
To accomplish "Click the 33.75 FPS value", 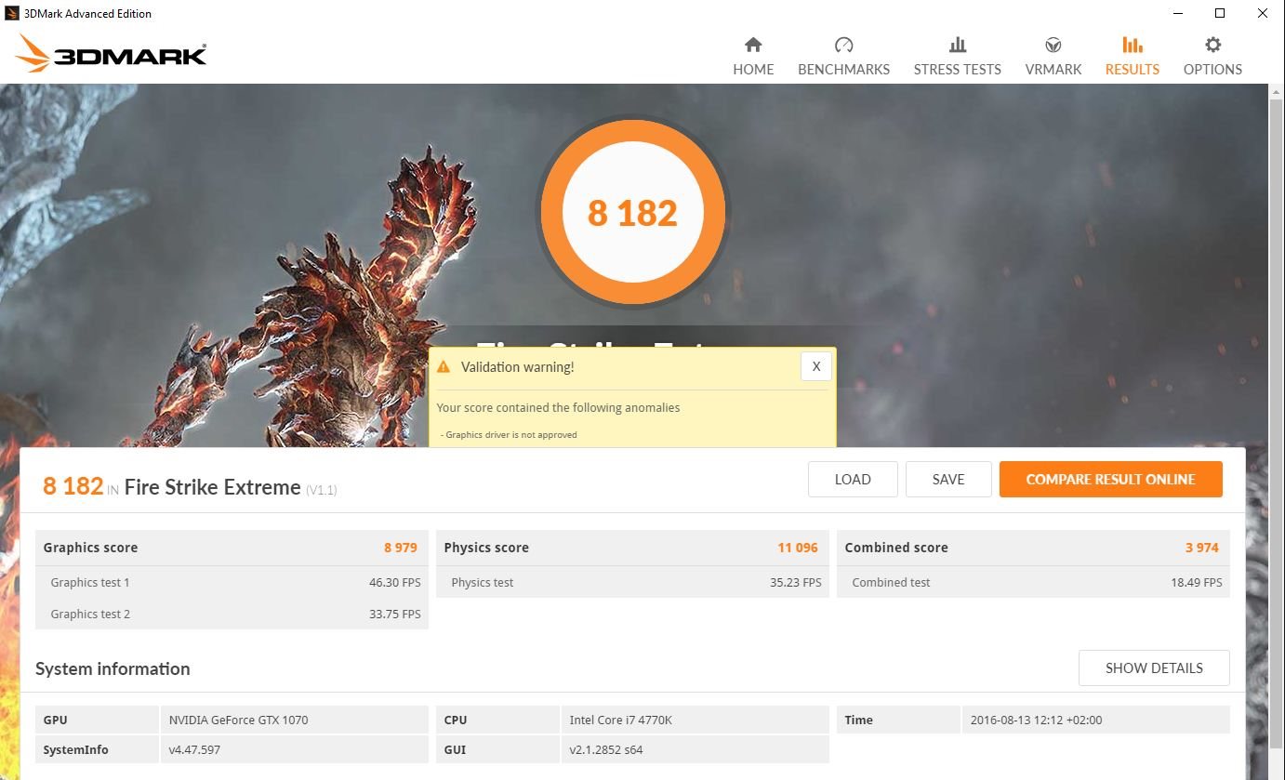I will tap(394, 614).
